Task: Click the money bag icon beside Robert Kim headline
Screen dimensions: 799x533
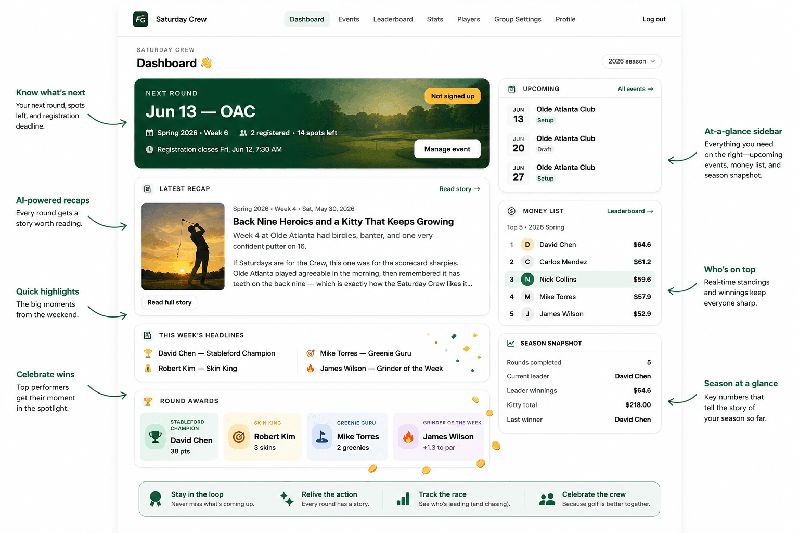Action: pyautogui.click(x=148, y=369)
